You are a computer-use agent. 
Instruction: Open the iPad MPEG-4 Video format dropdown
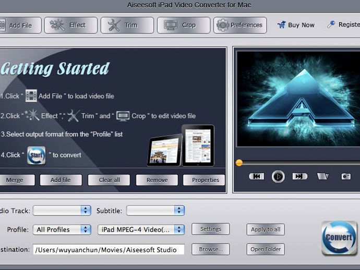141,230
